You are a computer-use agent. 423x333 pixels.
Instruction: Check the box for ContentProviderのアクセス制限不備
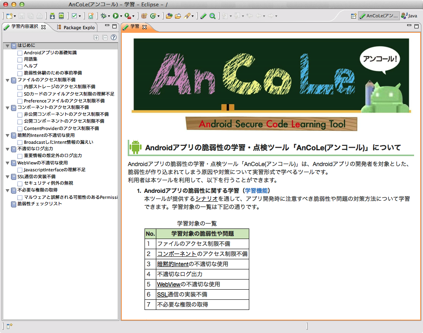tap(20, 129)
